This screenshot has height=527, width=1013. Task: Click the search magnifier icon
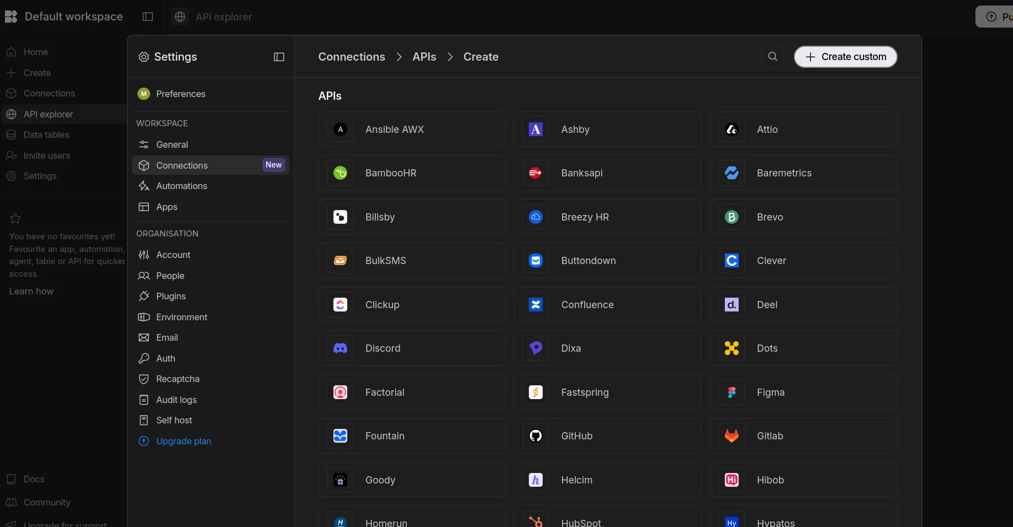[x=772, y=57]
